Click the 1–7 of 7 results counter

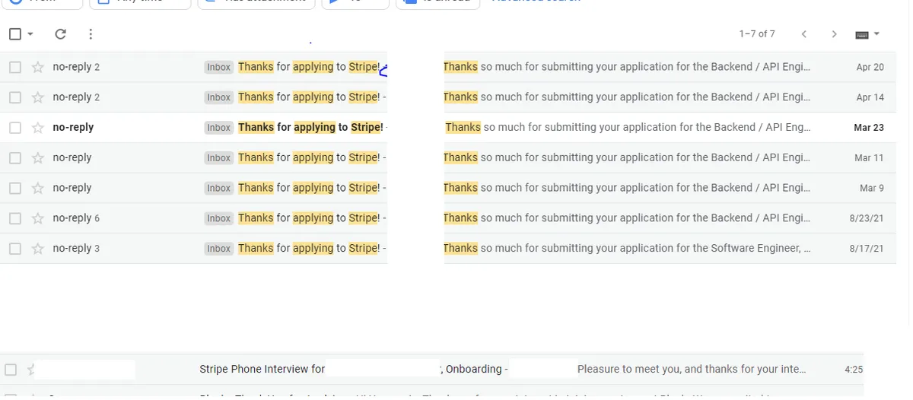coord(756,34)
